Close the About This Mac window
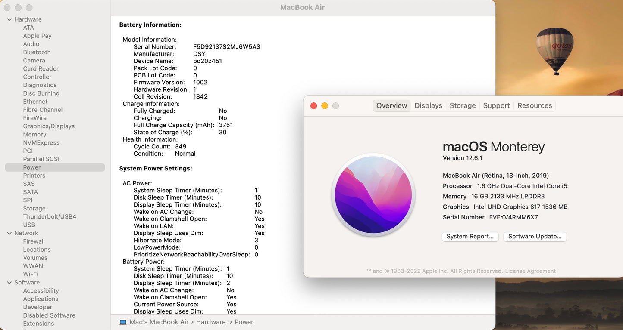The image size is (623, 330). pos(314,106)
